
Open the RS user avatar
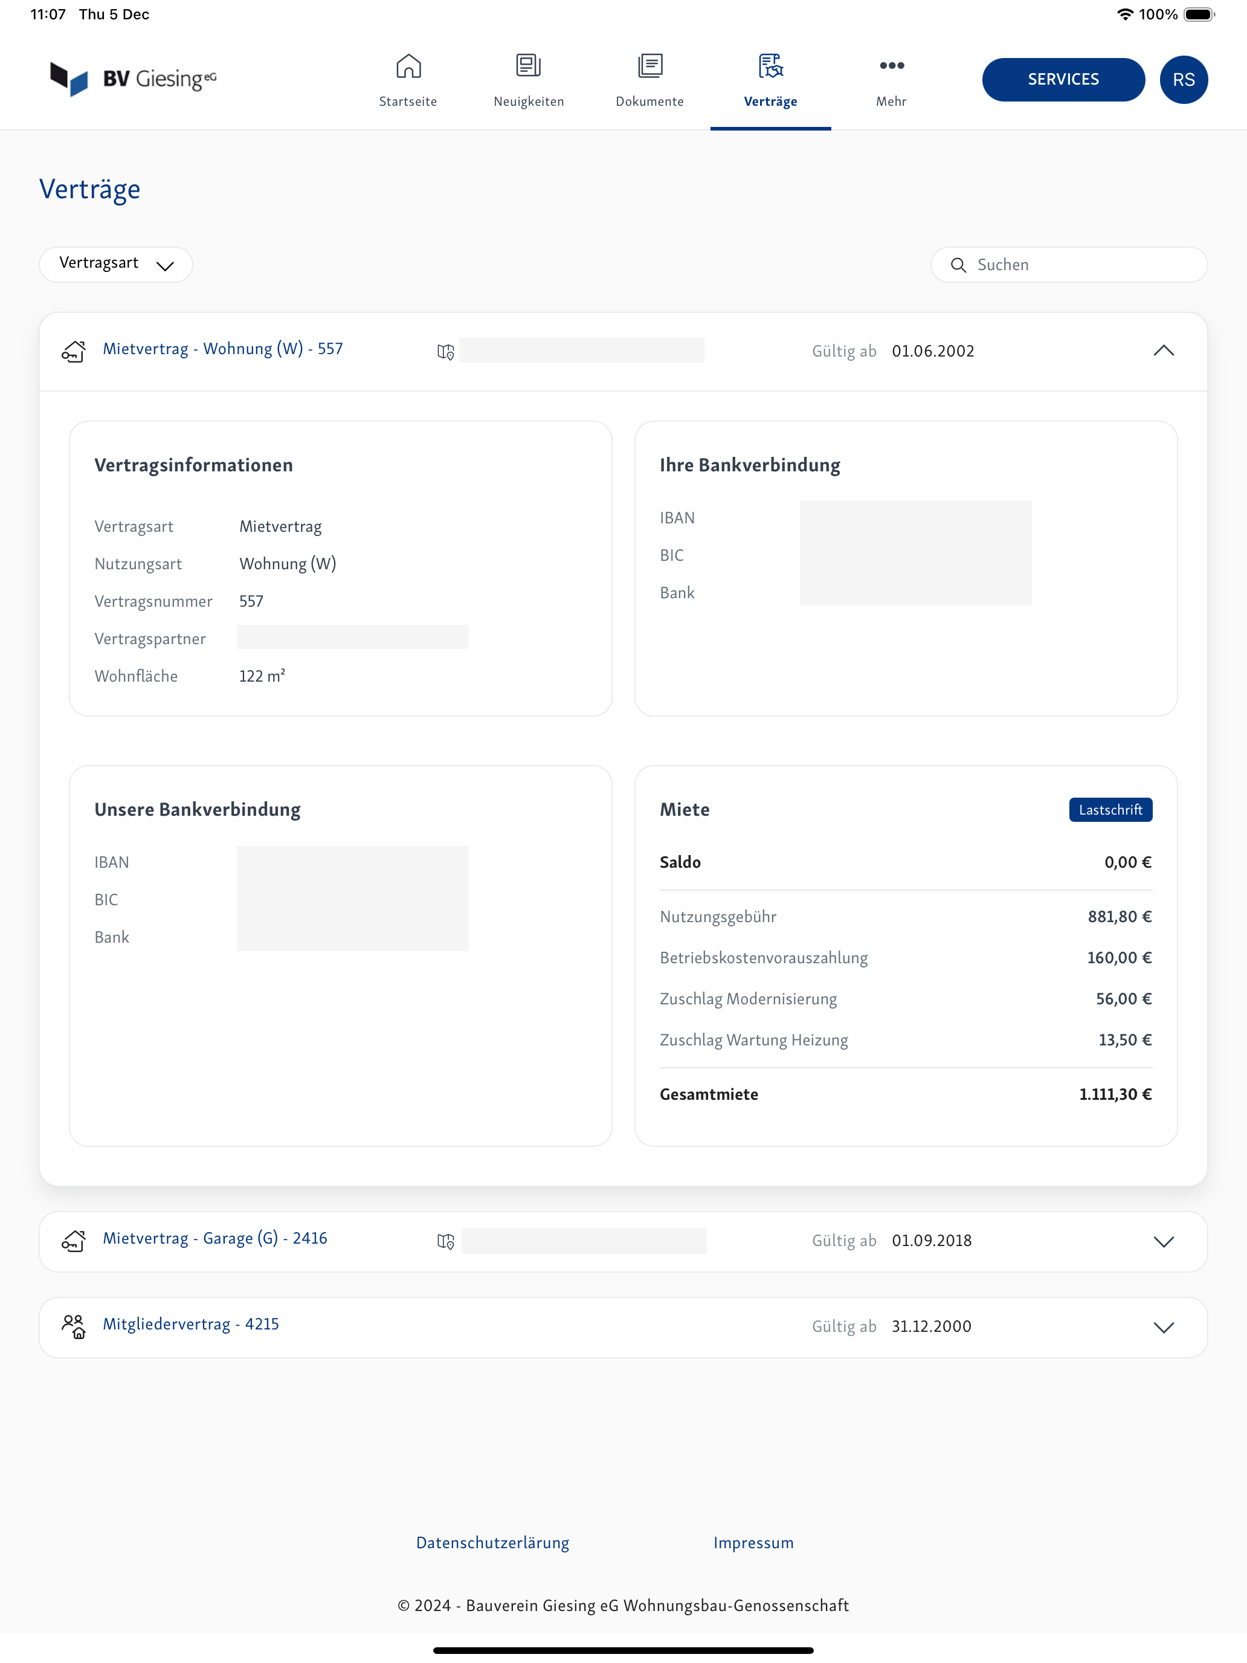coord(1183,80)
